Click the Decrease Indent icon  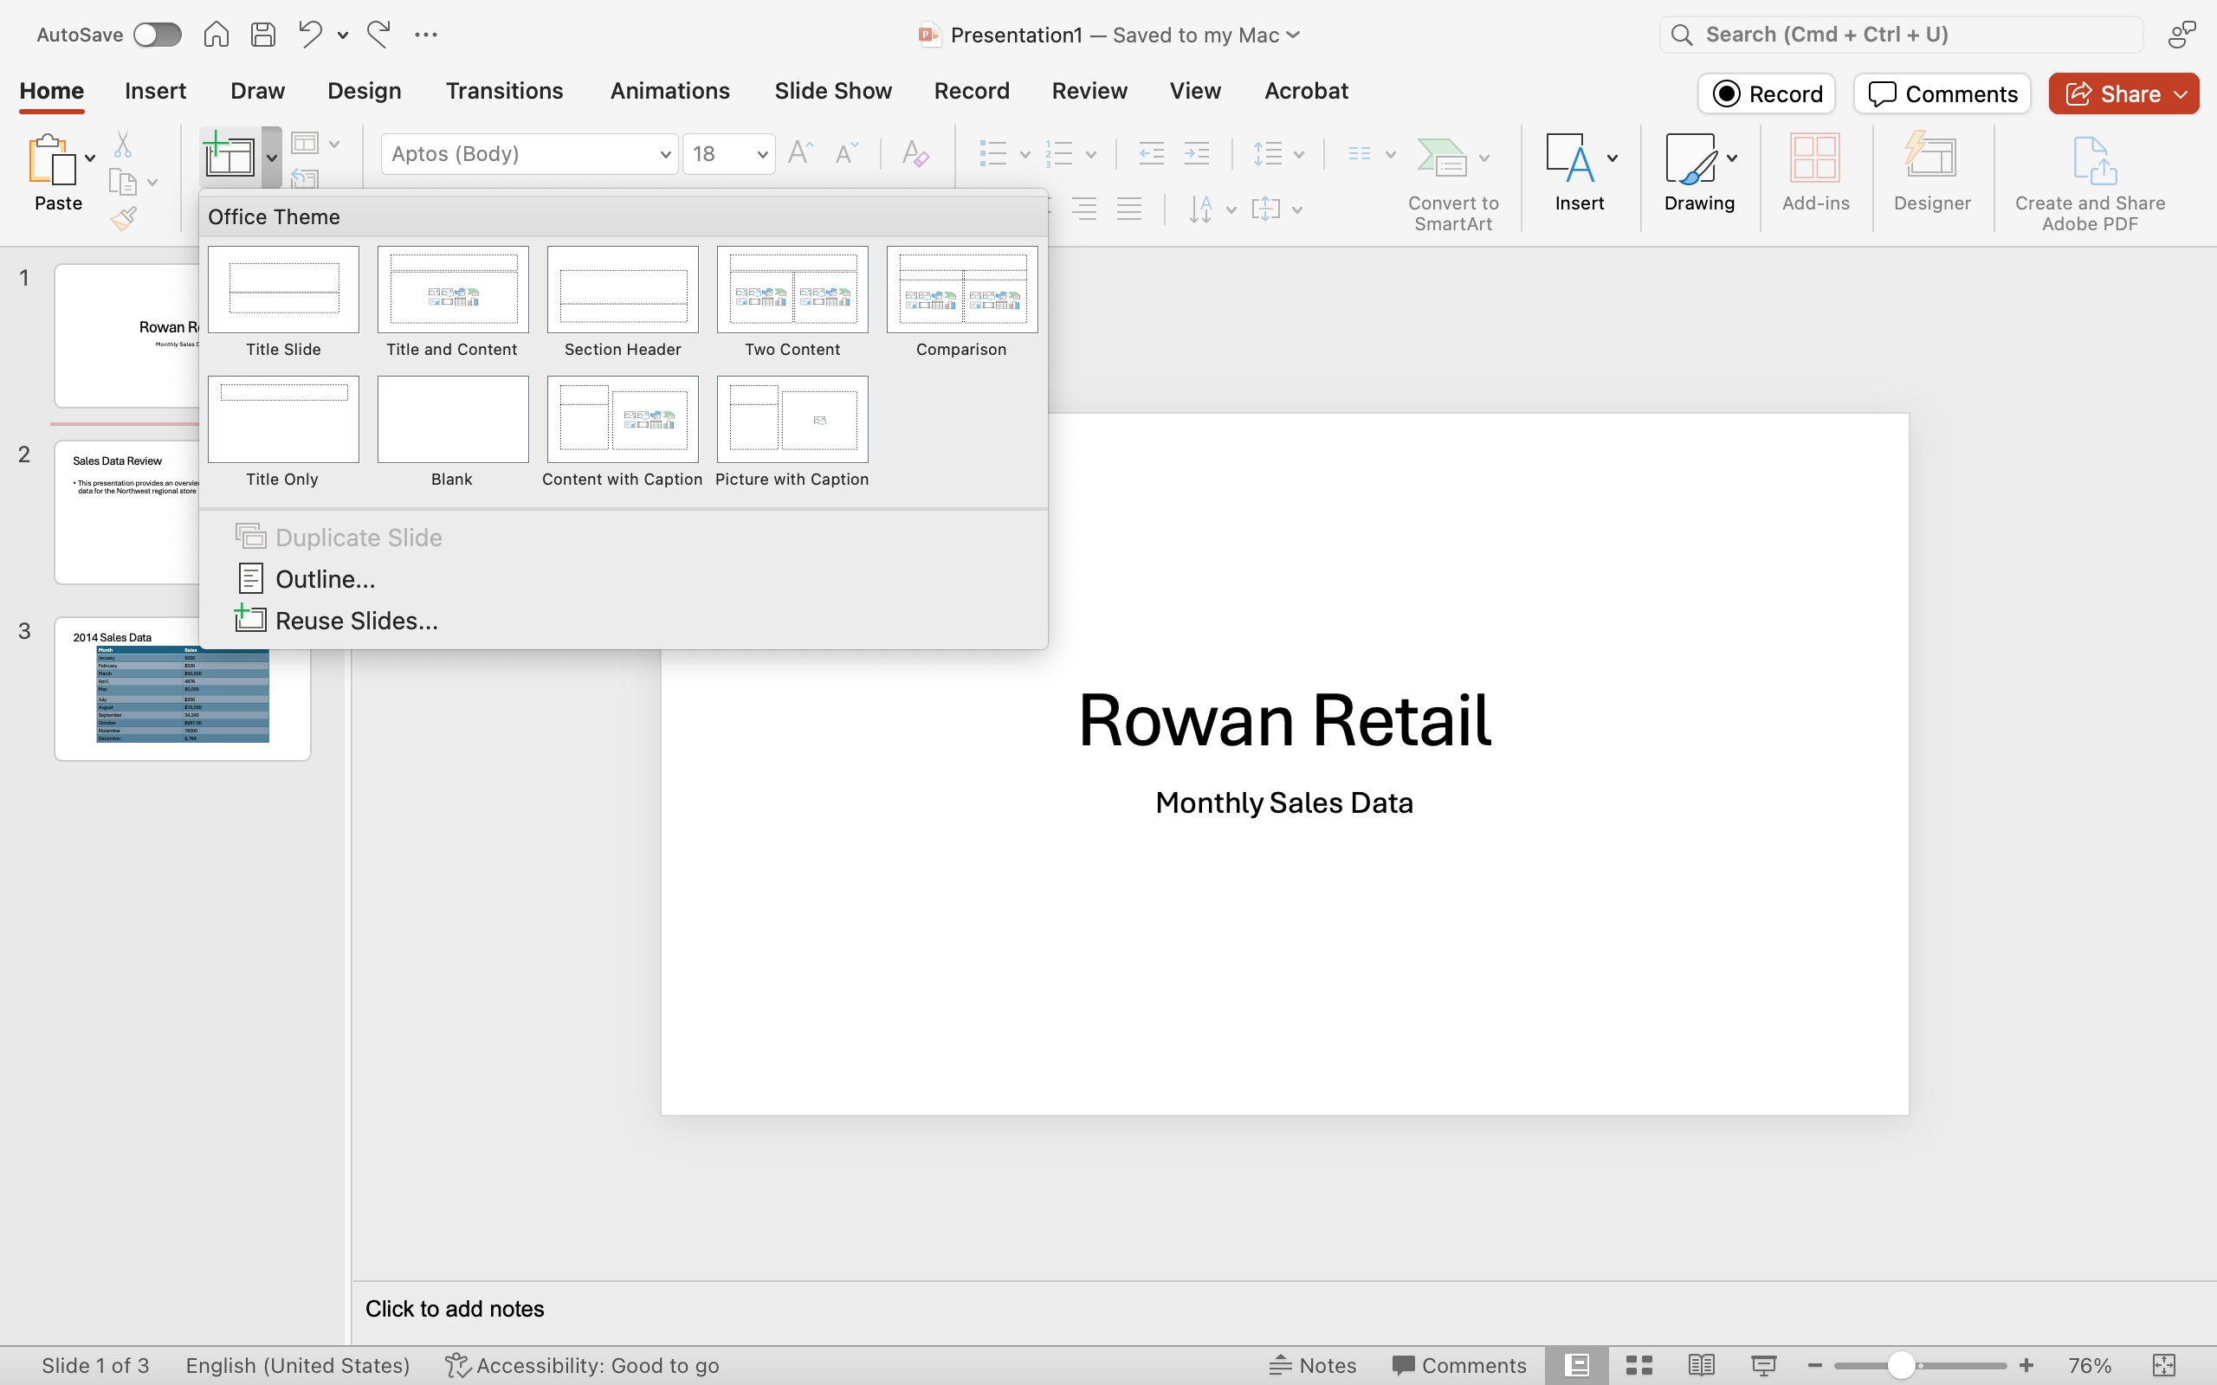1151,153
